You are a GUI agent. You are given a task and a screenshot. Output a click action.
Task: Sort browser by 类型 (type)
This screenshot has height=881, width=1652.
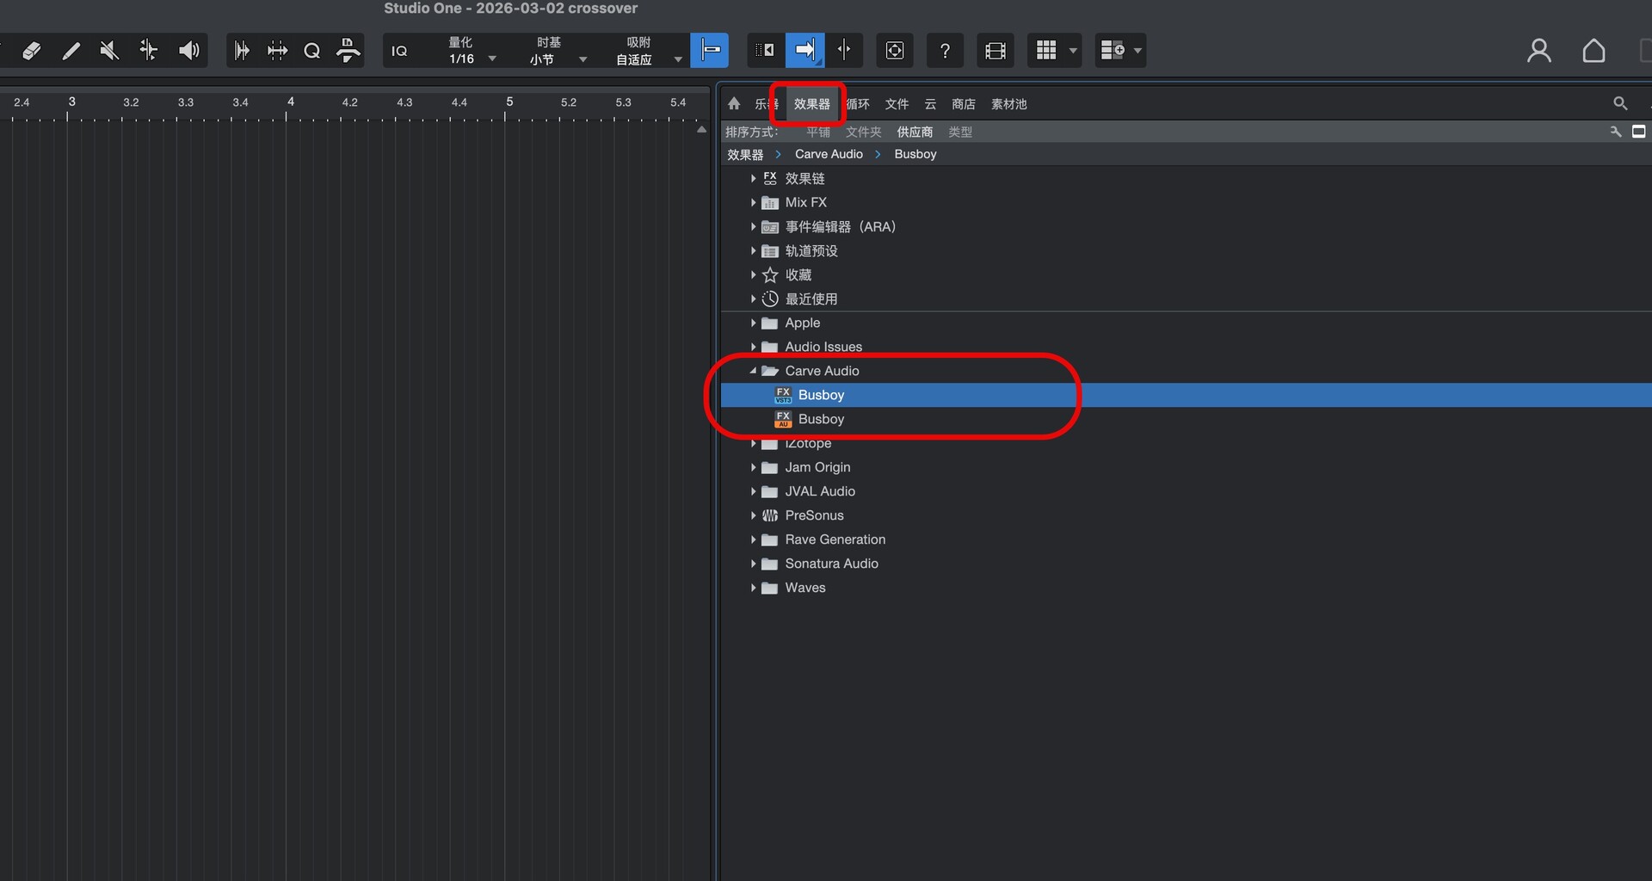pos(959,132)
